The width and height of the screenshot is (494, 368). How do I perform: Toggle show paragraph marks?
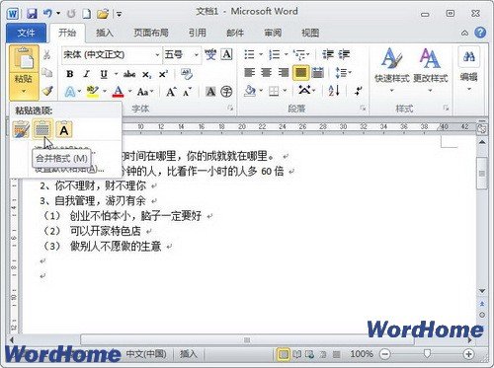click(x=359, y=91)
